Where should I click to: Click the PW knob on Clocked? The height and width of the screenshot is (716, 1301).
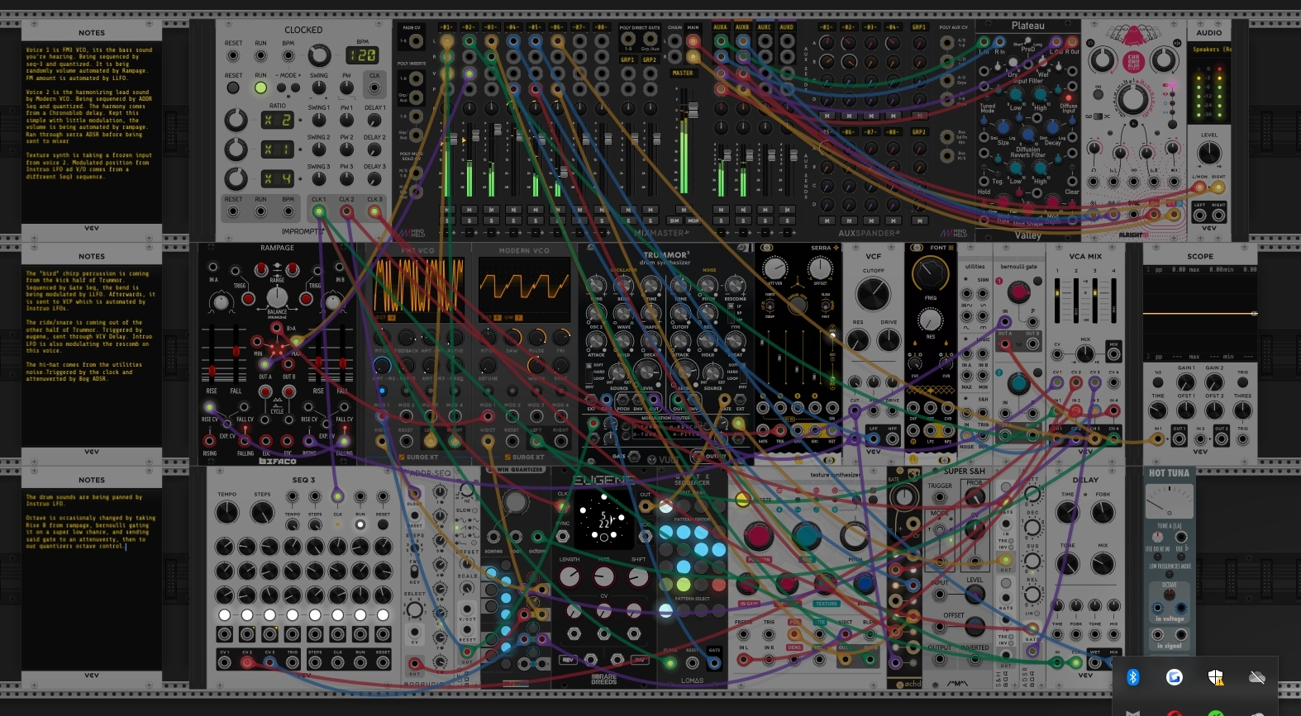pyautogui.click(x=346, y=88)
